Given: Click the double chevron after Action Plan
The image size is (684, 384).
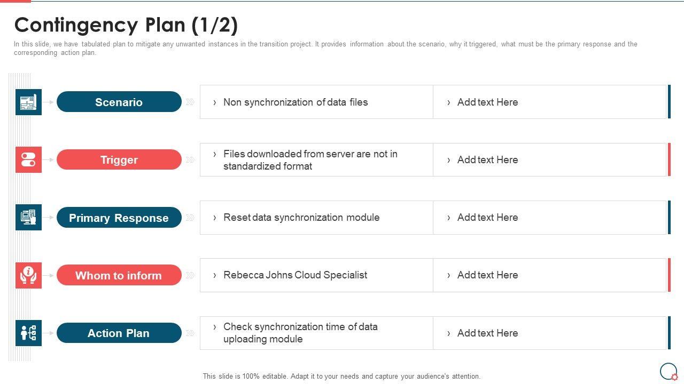Looking at the screenshot, I should click(x=190, y=333).
